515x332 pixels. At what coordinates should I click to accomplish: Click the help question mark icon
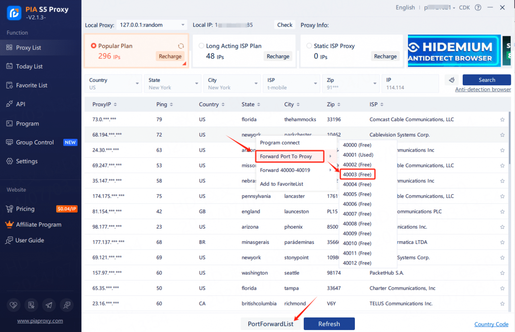[x=478, y=8]
